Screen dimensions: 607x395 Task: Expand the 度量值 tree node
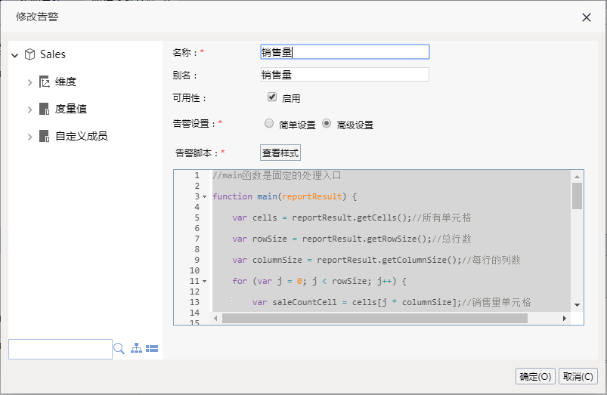pos(29,110)
